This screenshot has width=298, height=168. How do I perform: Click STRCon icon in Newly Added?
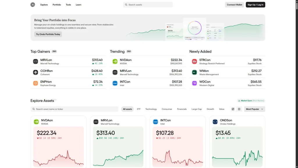pyautogui.click(x=194, y=62)
